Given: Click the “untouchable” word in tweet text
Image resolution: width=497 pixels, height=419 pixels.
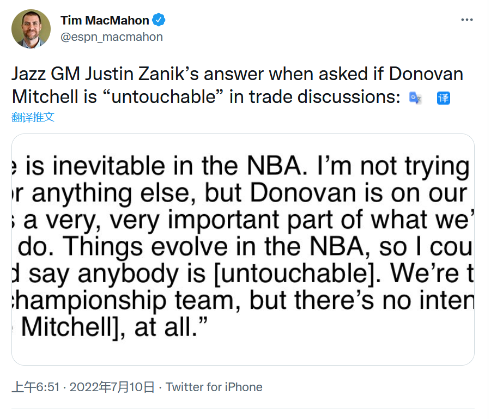Looking at the screenshot, I should click(x=163, y=96).
